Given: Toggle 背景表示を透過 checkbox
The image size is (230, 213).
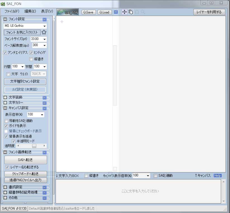Looking at the screenshot, I should pyautogui.click(x=6, y=137).
